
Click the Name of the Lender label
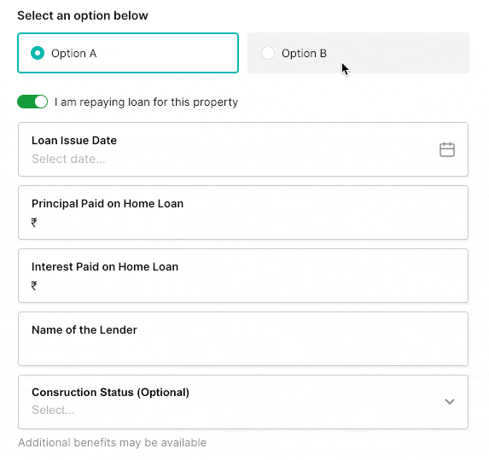[x=84, y=329]
